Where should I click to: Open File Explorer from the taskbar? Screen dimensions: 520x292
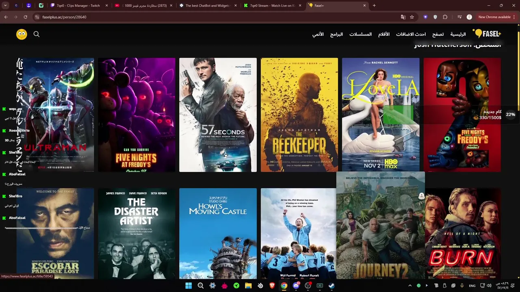click(248, 286)
